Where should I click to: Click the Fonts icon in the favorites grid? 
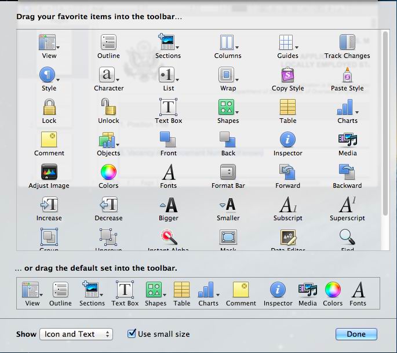pos(169,172)
